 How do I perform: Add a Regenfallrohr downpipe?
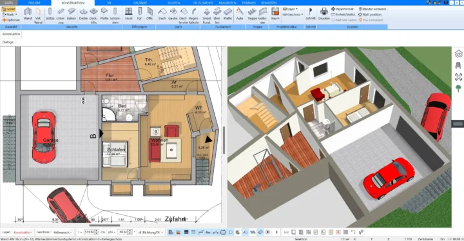194,15
